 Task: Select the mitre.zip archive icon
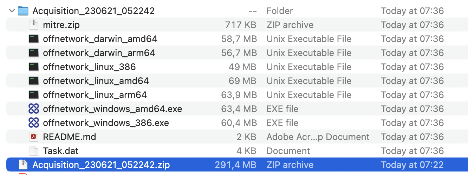point(34,25)
